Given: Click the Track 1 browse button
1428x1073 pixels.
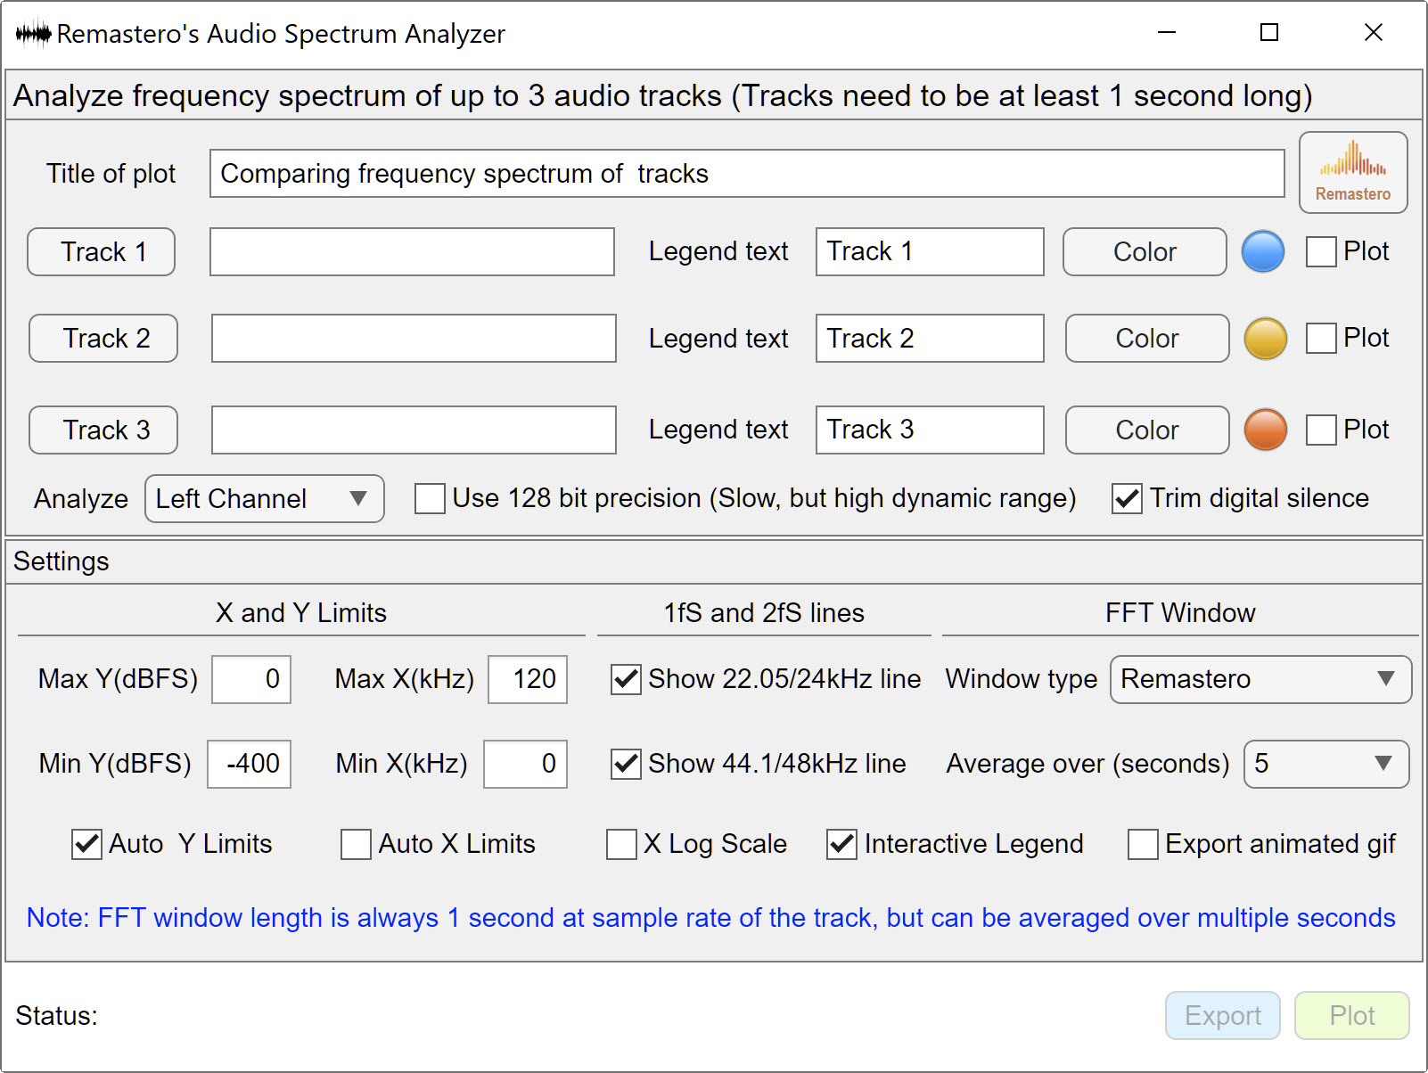Looking at the screenshot, I should pyautogui.click(x=102, y=252).
